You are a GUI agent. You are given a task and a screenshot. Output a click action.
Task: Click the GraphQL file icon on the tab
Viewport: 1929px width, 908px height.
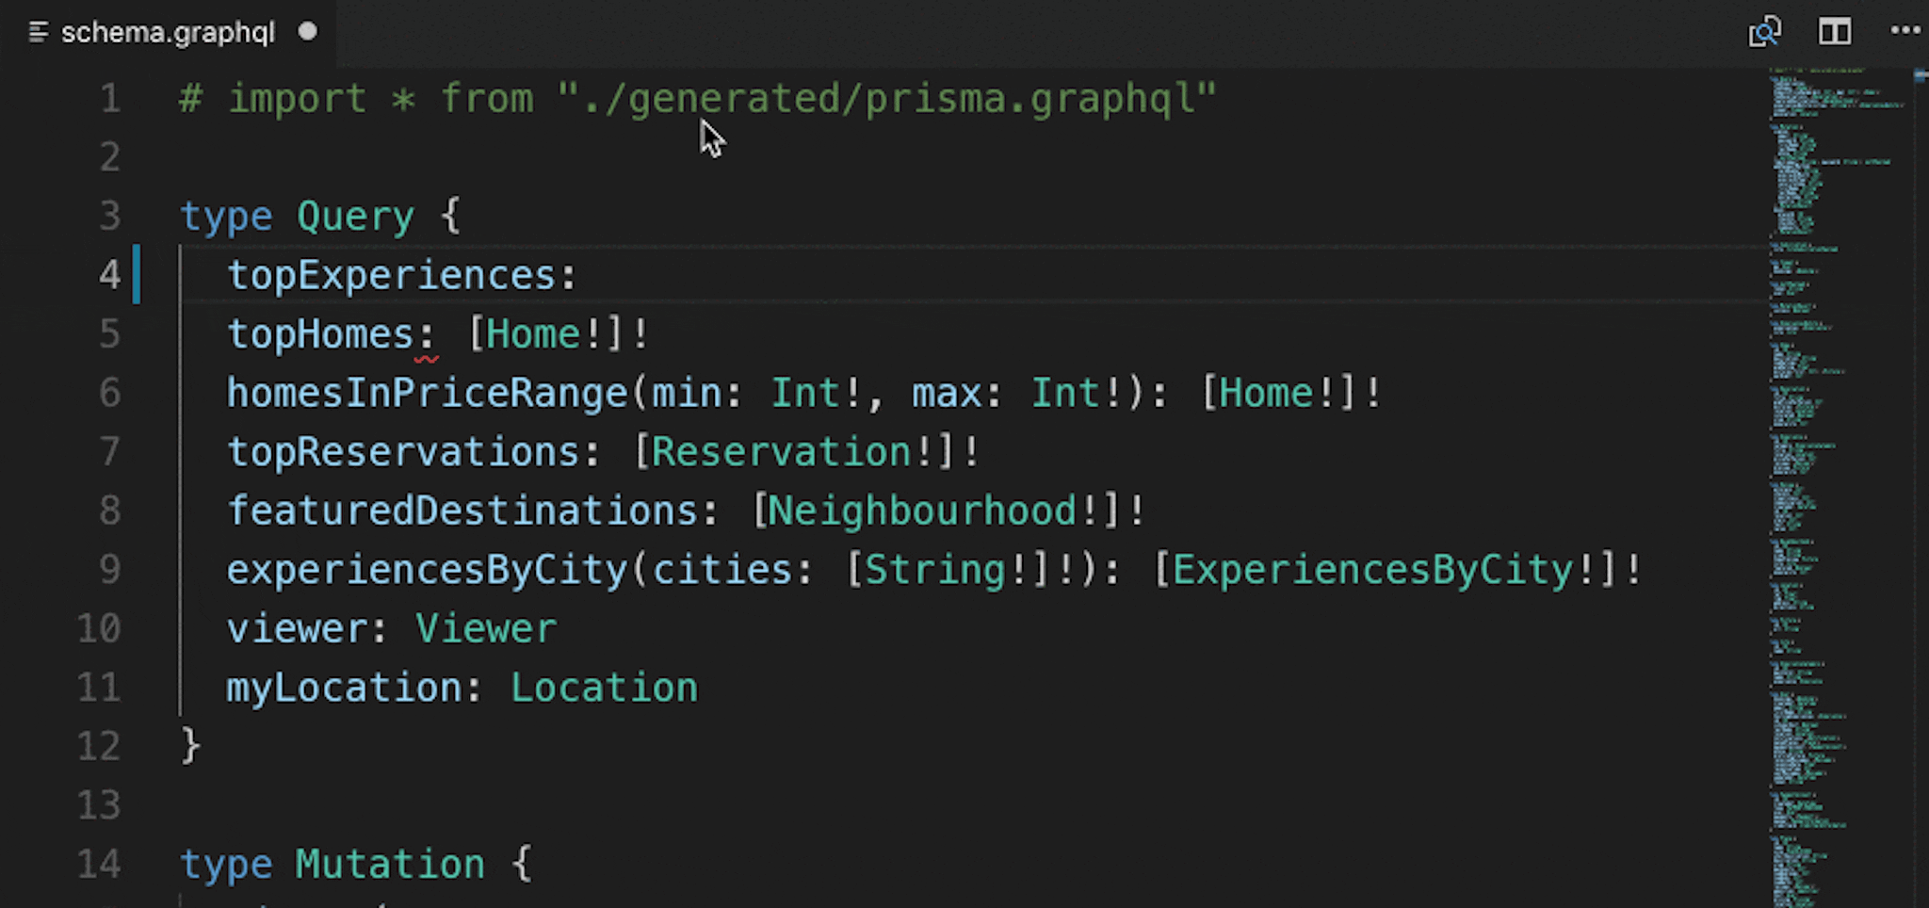coord(37,32)
